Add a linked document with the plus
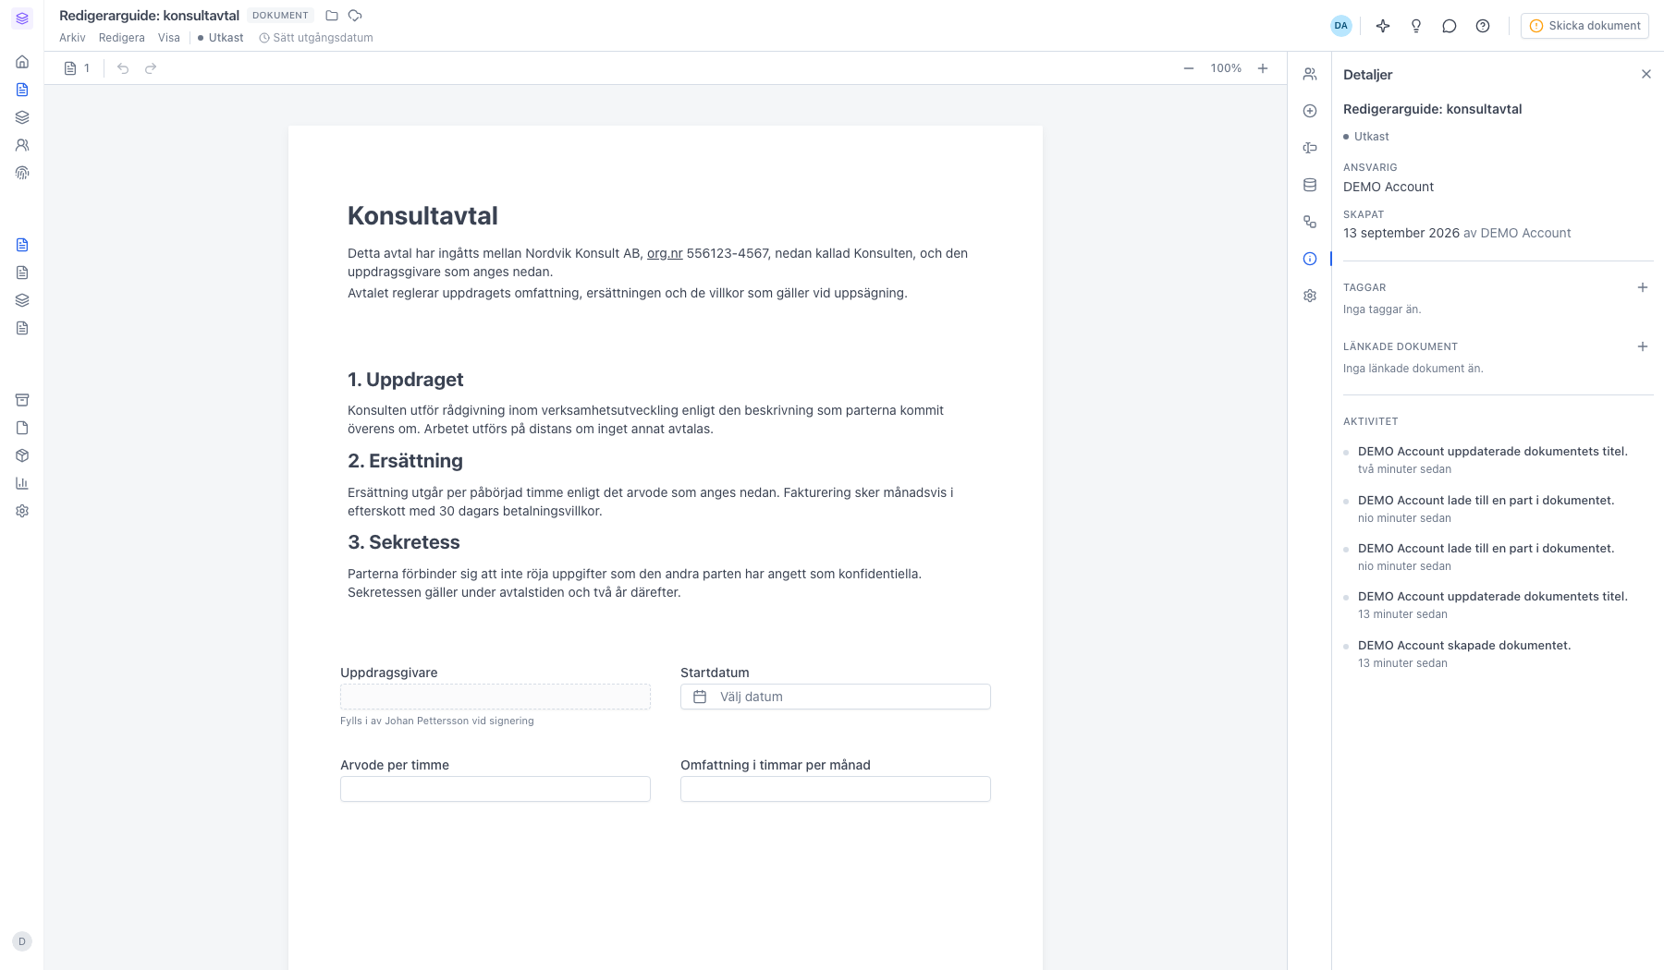 [1643, 346]
